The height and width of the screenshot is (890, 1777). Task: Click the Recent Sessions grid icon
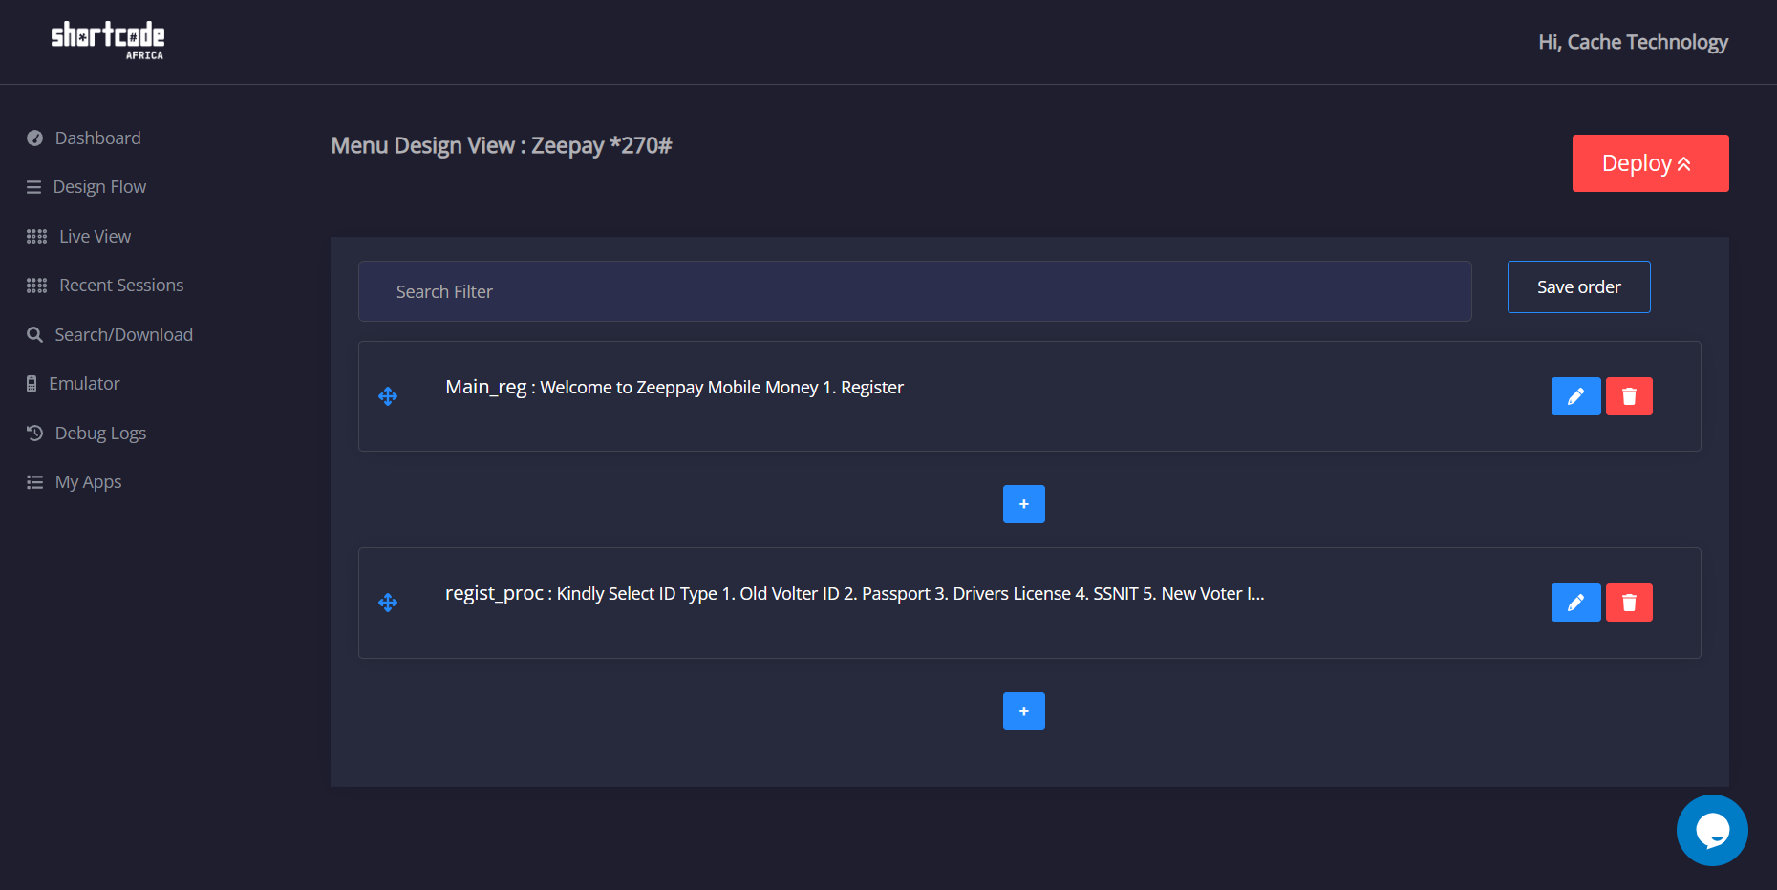tap(36, 286)
